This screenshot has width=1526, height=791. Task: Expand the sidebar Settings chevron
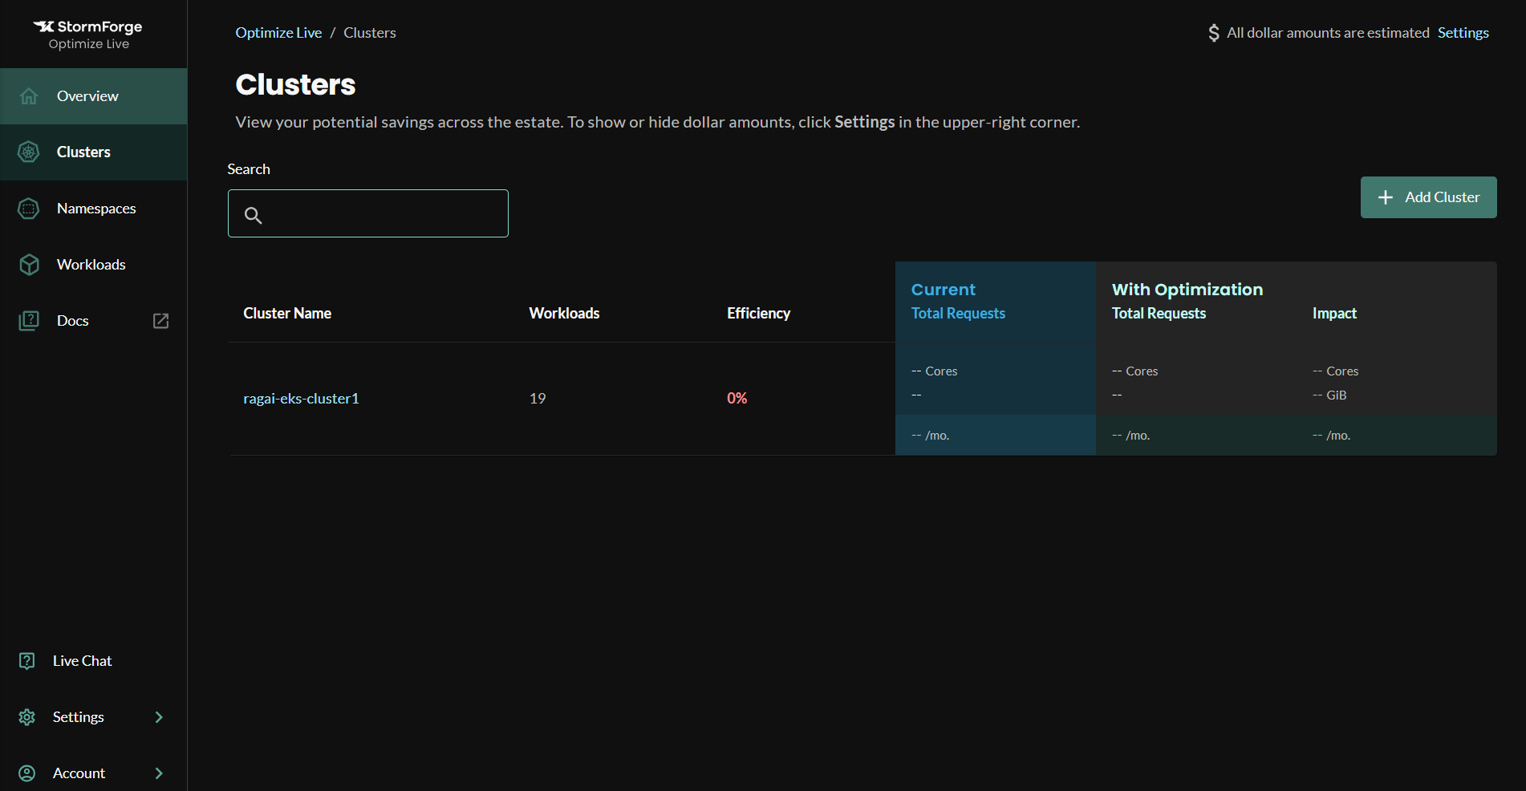159,717
